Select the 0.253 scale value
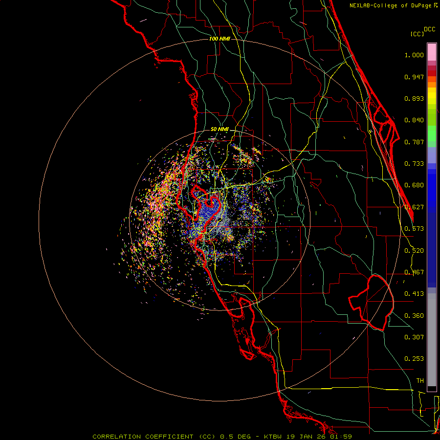 pyautogui.click(x=414, y=359)
